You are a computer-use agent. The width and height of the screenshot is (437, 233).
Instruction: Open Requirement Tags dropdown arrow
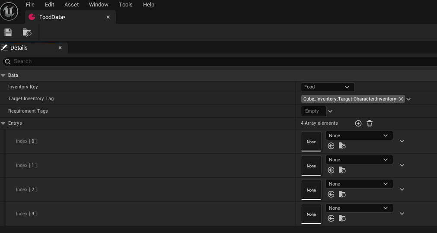[330, 111]
